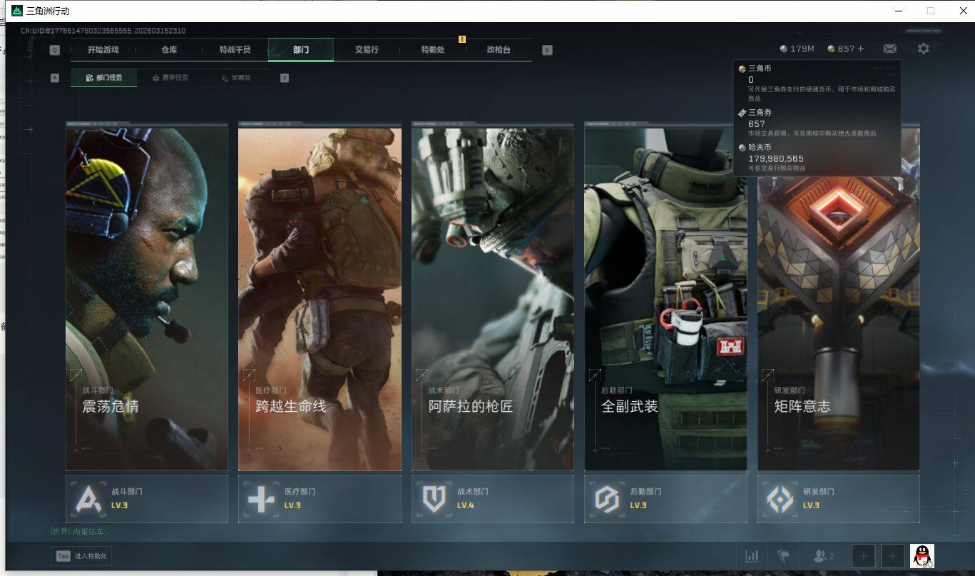Open the 阿萨拉的枪匠 tactical department card
Image resolution: width=975 pixels, height=576 pixels.
click(x=492, y=298)
